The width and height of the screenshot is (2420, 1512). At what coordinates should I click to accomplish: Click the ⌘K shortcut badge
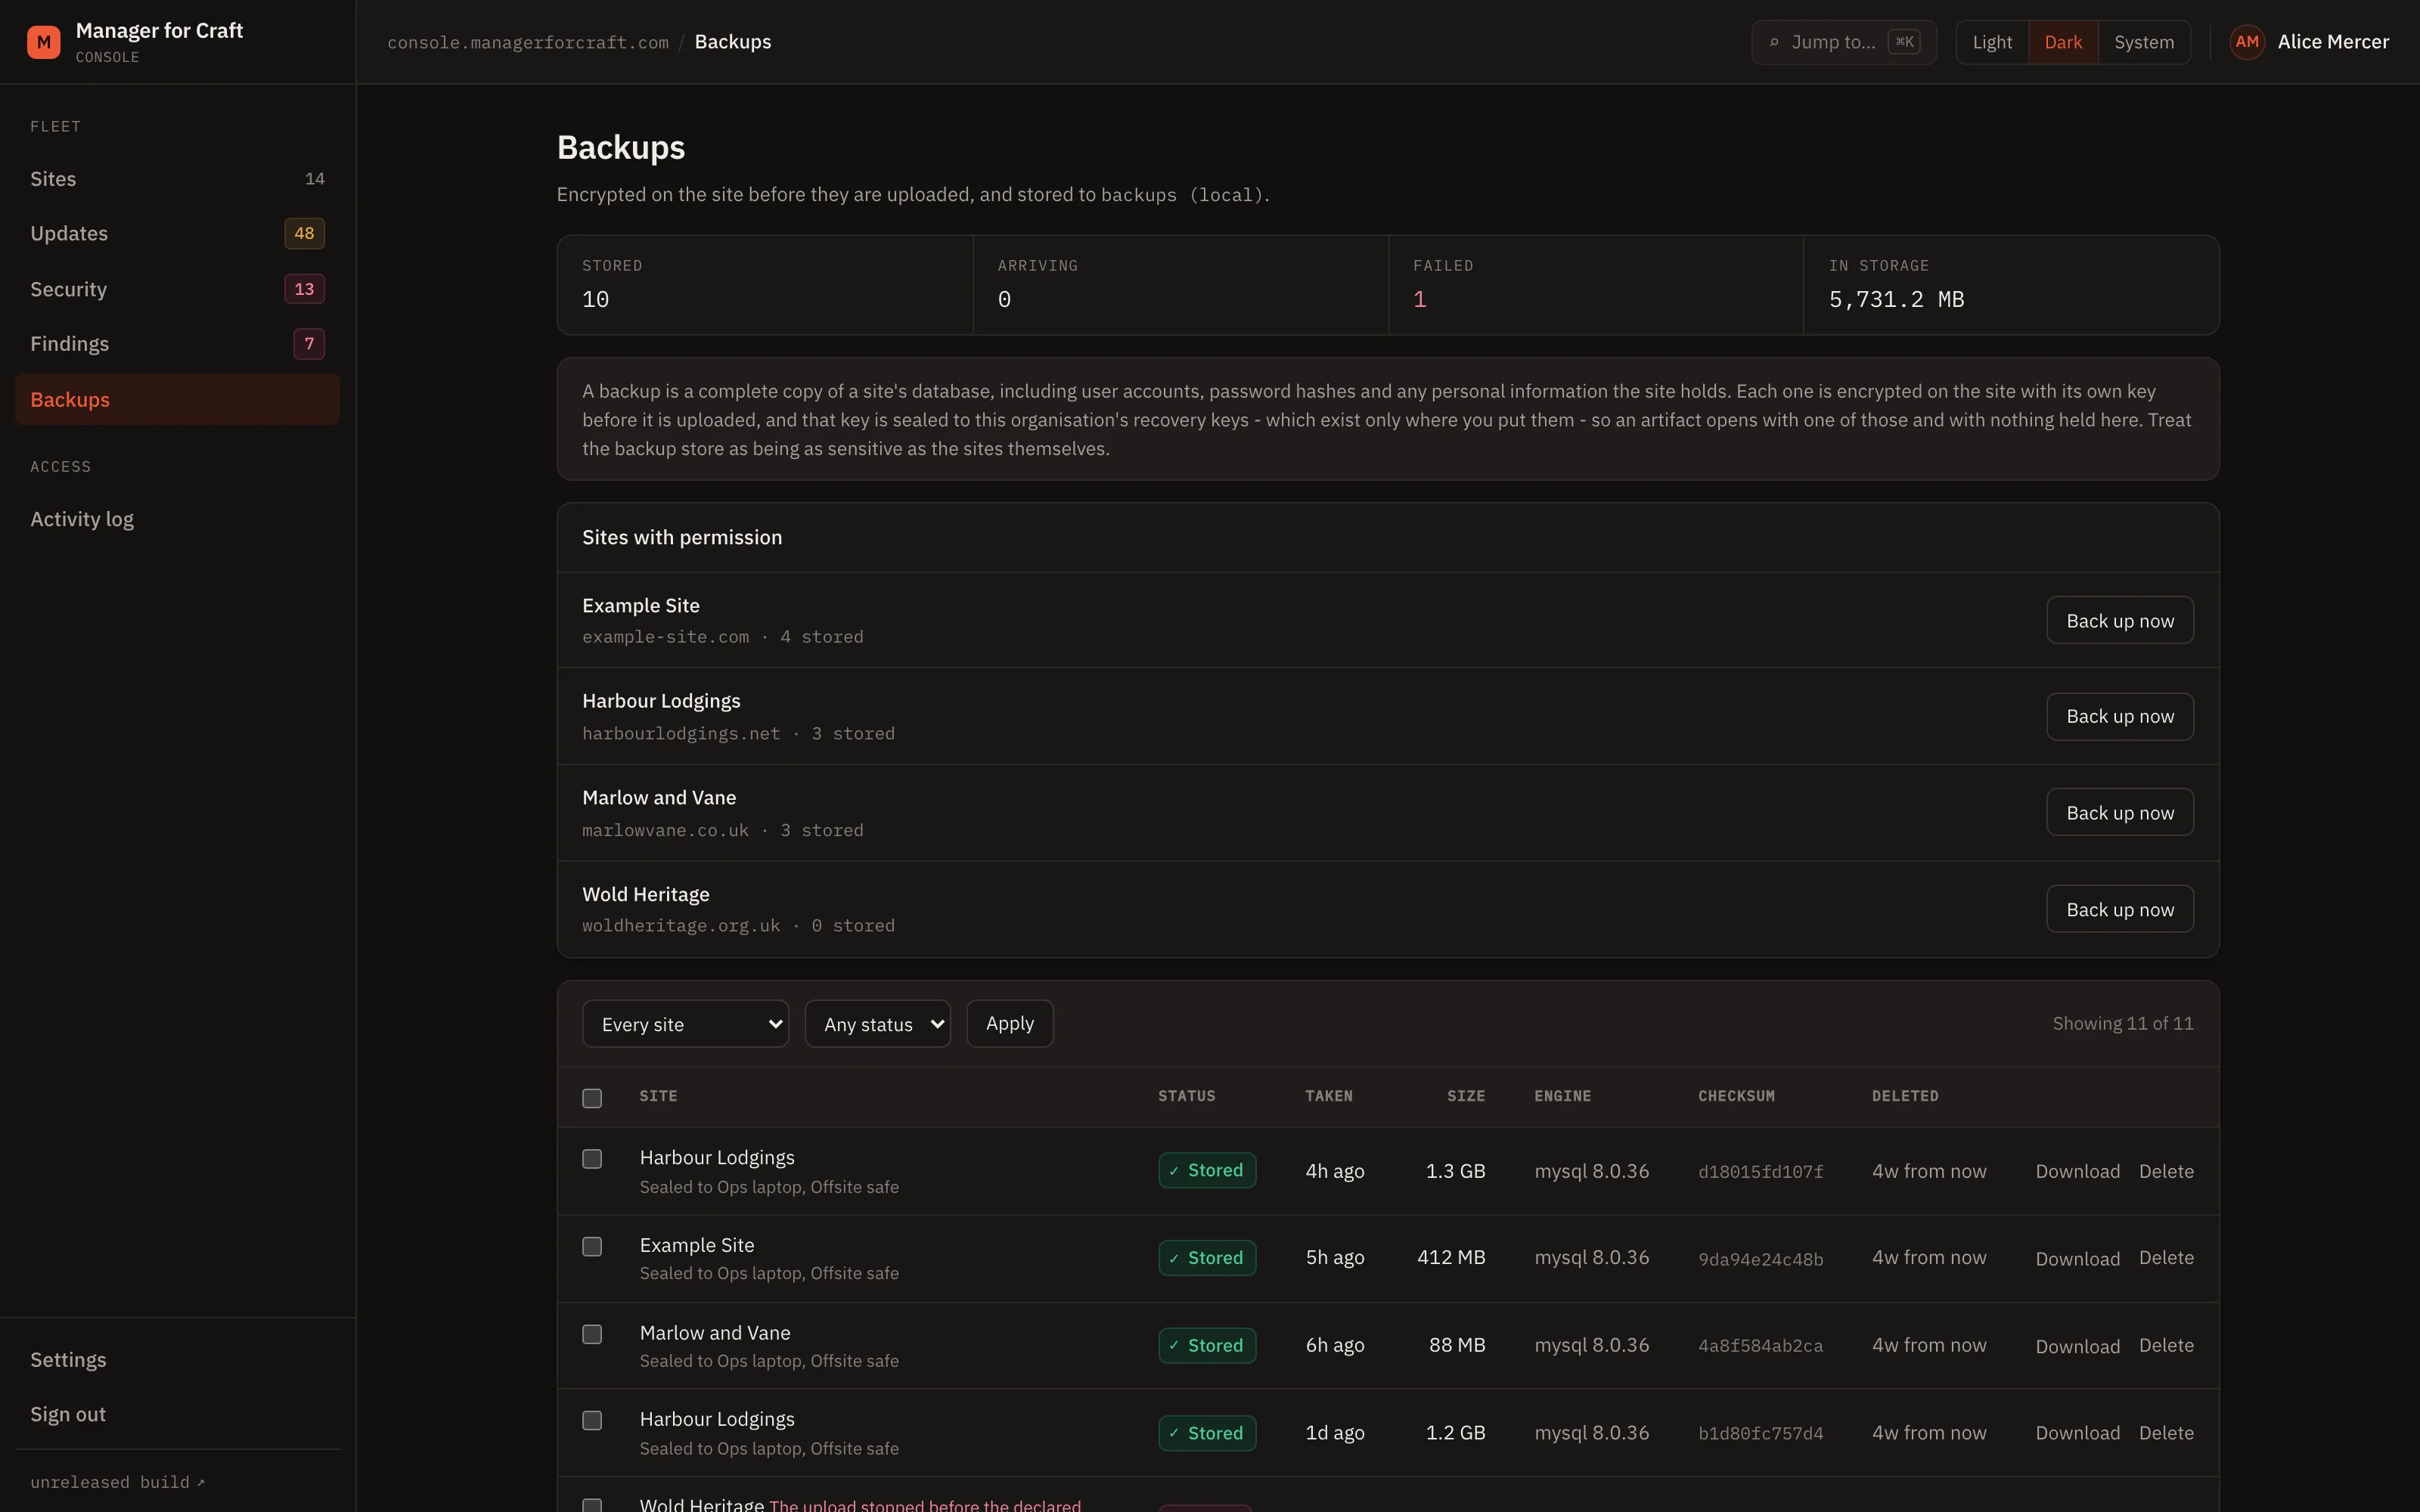click(x=1903, y=42)
